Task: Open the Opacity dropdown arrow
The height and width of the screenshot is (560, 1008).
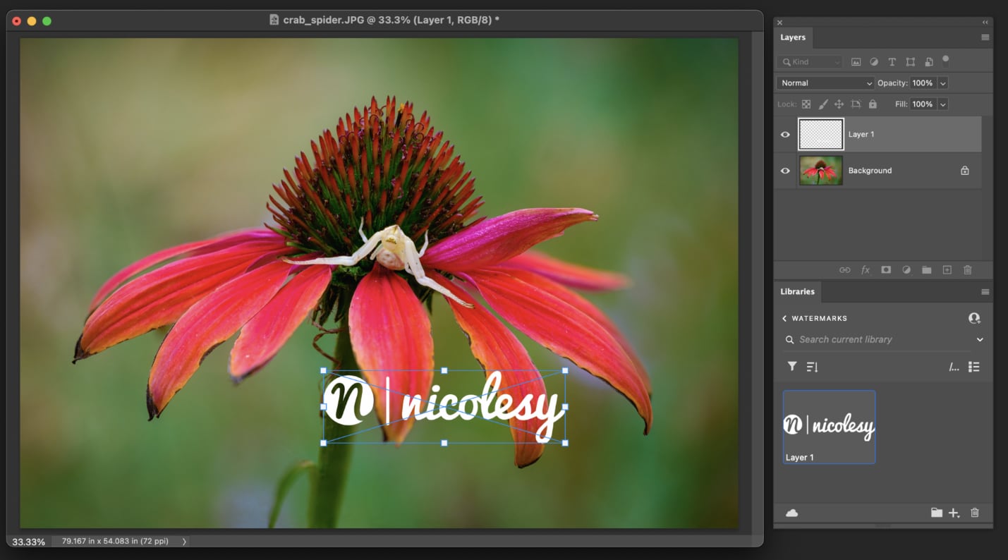Action: click(x=943, y=83)
